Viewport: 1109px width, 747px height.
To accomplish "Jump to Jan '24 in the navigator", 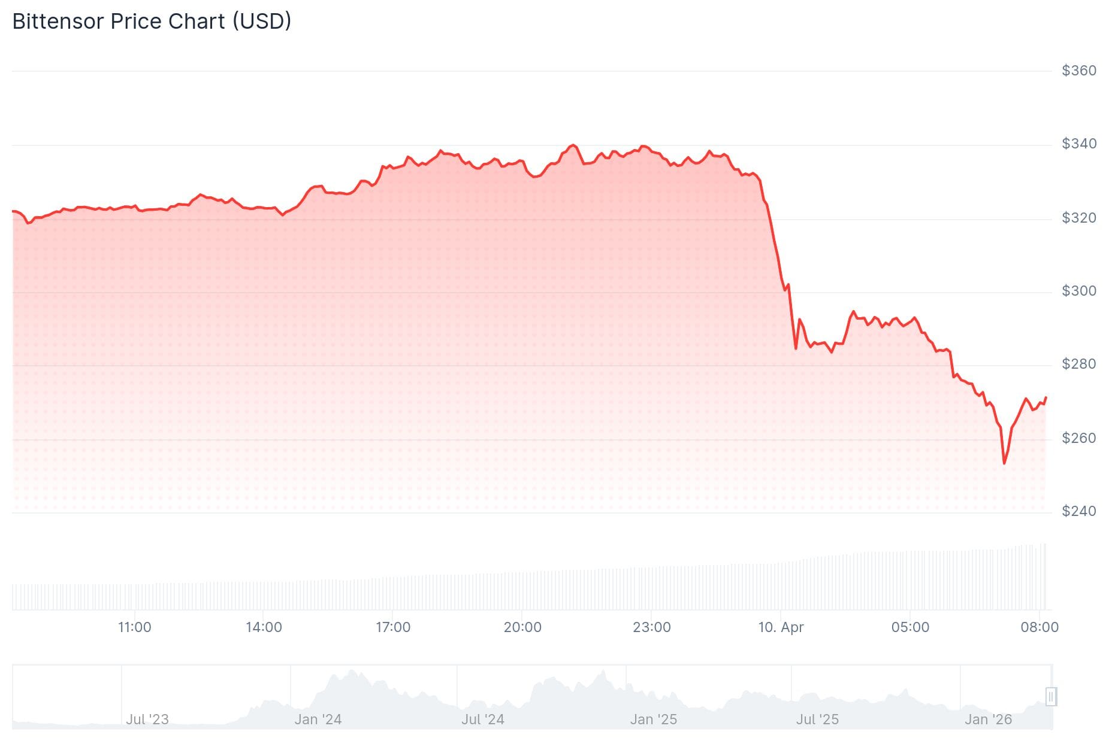I will pos(318,719).
